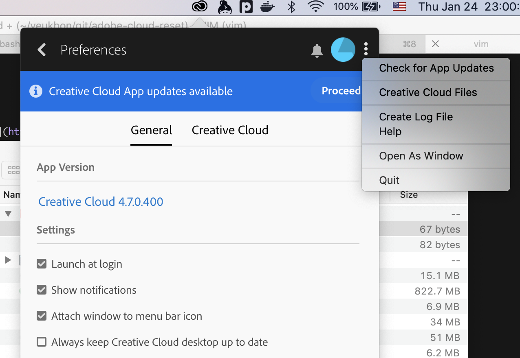The height and width of the screenshot is (358, 520).
Task: Expand the collapsed folder row in Finder list
Action: pos(8,260)
